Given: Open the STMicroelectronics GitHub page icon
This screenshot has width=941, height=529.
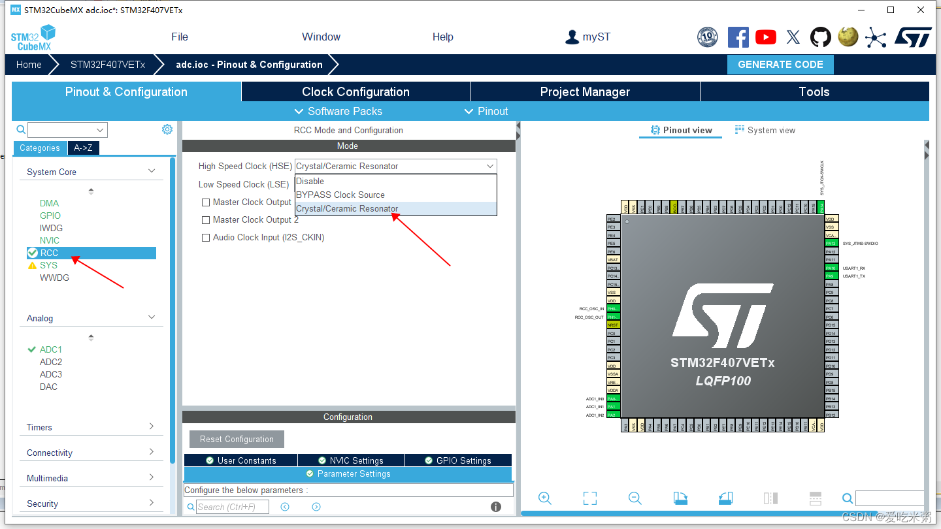Looking at the screenshot, I should point(820,37).
